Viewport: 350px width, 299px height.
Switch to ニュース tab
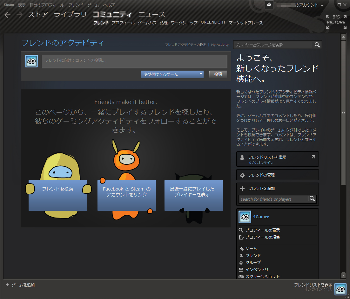tap(151, 14)
